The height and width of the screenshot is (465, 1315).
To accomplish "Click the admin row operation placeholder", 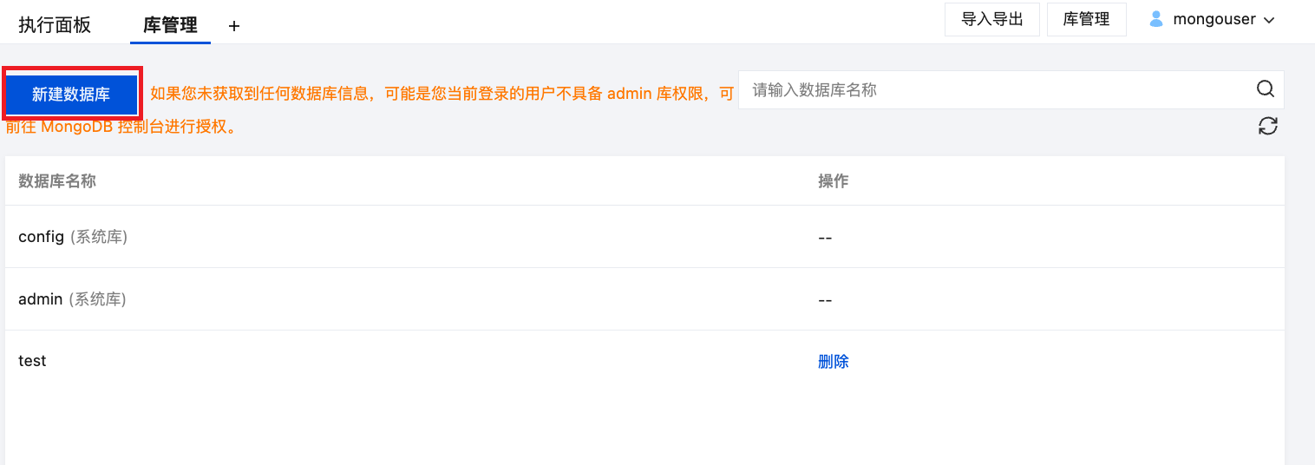I will tap(825, 300).
